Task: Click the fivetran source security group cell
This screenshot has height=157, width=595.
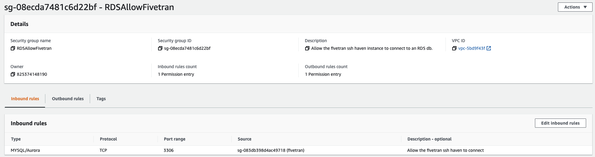Action: coord(271,150)
